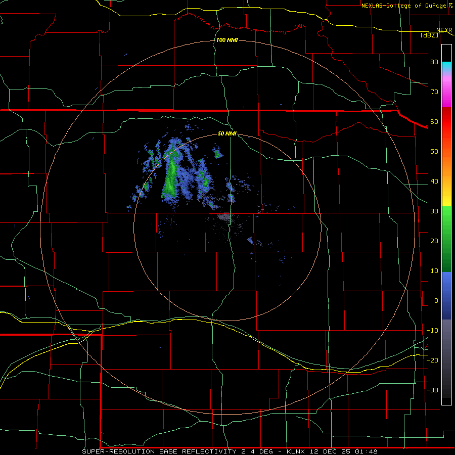Image resolution: width=455 pixels, height=455 pixels.
Task: Click the "-10" tick on the dBZ scale
Action: point(432,331)
